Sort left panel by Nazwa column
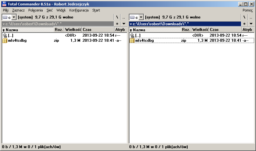 click(28, 30)
